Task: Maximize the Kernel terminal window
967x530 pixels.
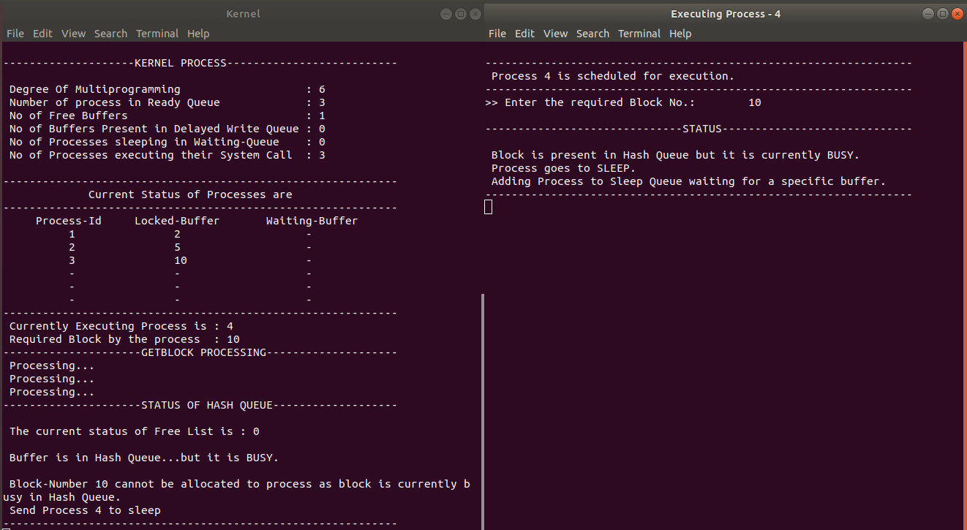Action: pyautogui.click(x=460, y=13)
